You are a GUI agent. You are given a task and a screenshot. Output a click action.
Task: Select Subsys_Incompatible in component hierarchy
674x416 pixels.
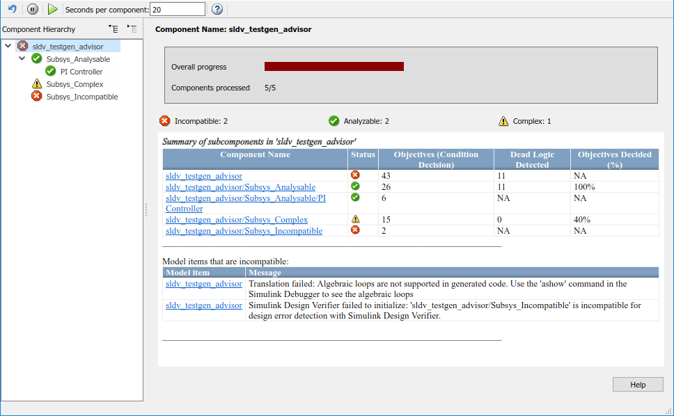click(82, 97)
